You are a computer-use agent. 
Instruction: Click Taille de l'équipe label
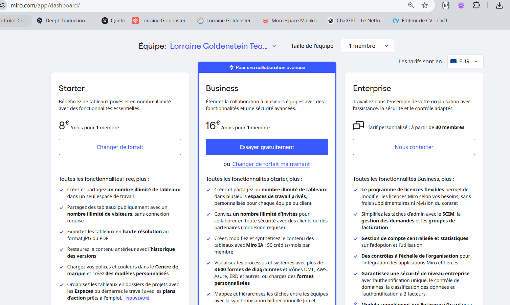pos(312,46)
